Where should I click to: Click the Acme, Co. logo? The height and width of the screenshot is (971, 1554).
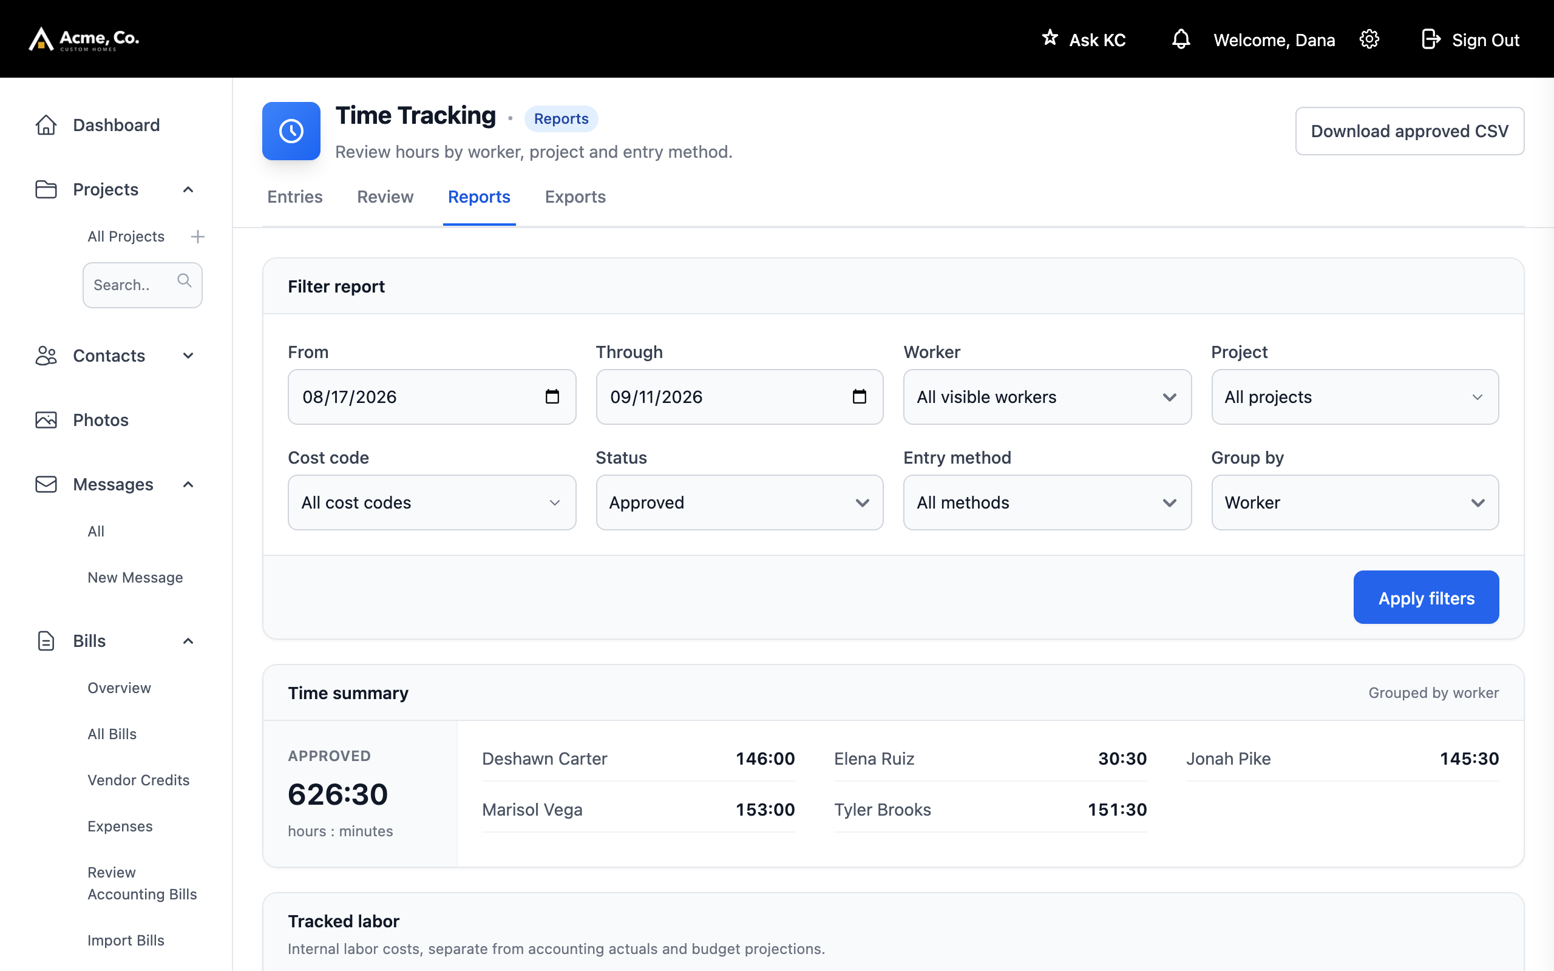tap(84, 39)
